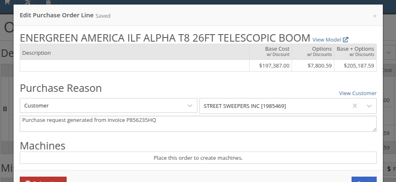Expand the partially hidden dropdown behind dialog's right edge
Screen dimensions: 396x182
tap(389, 53)
